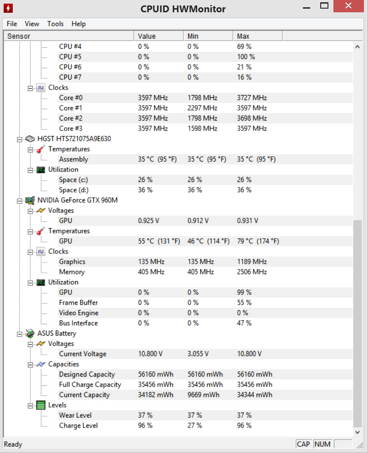
Task: Click the HGST hard drive icon
Action: [x=30, y=139]
